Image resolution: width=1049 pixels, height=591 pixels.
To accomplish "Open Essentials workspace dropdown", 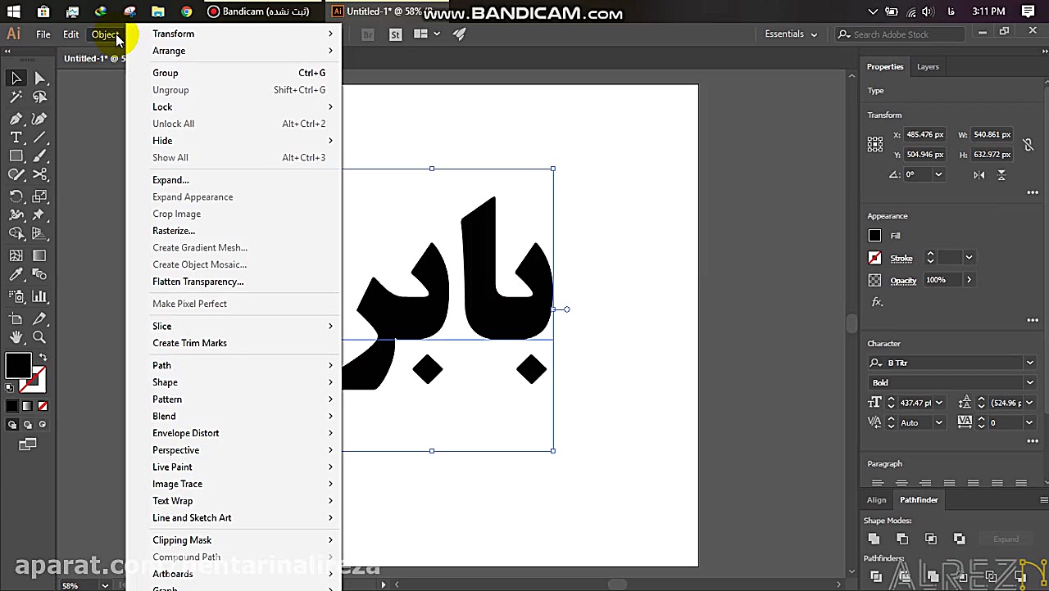I will point(791,34).
